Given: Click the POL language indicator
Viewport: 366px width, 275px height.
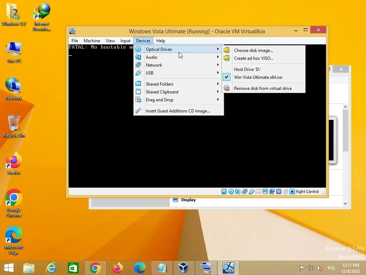Looking at the screenshot, I should [x=331, y=268].
